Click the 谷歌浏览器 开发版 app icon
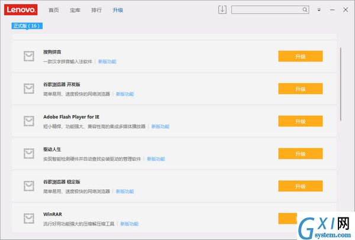355x240 pixels. [x=29, y=89]
